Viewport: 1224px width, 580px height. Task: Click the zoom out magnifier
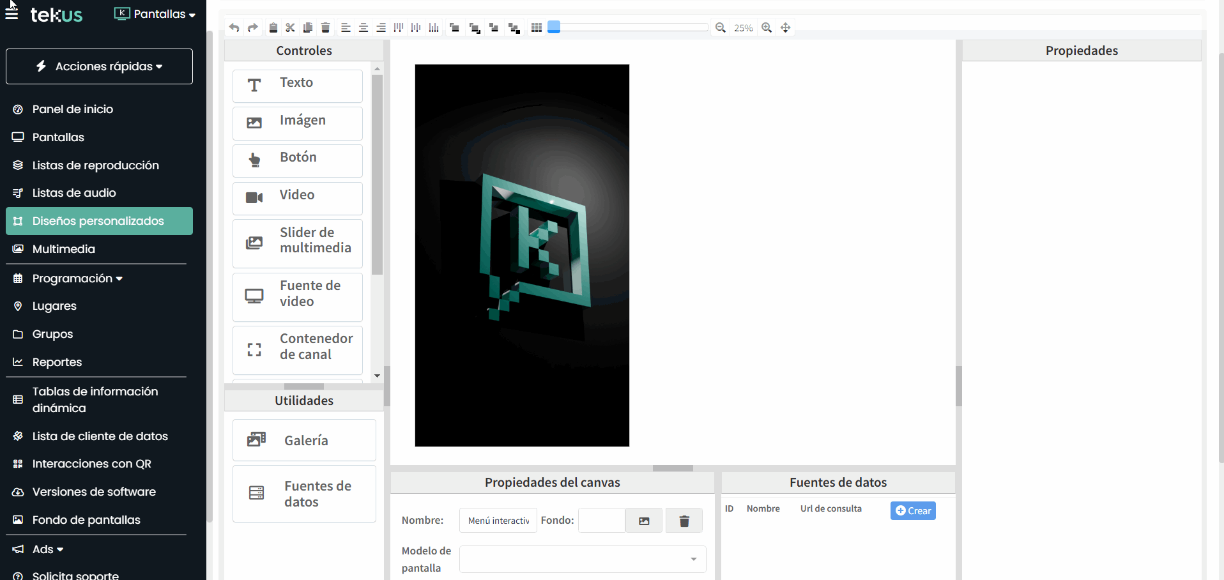[x=721, y=27]
